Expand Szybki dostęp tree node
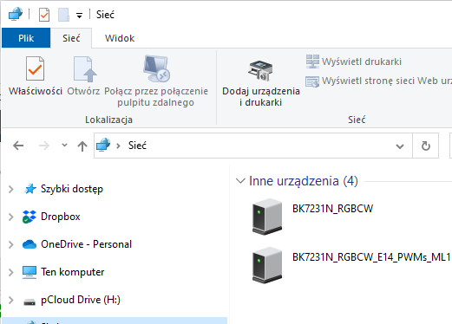Viewport: 452px width, 324px height. (x=11, y=189)
